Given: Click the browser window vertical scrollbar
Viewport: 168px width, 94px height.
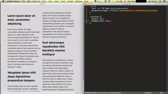Looking at the screenshot, I should 83,43.
